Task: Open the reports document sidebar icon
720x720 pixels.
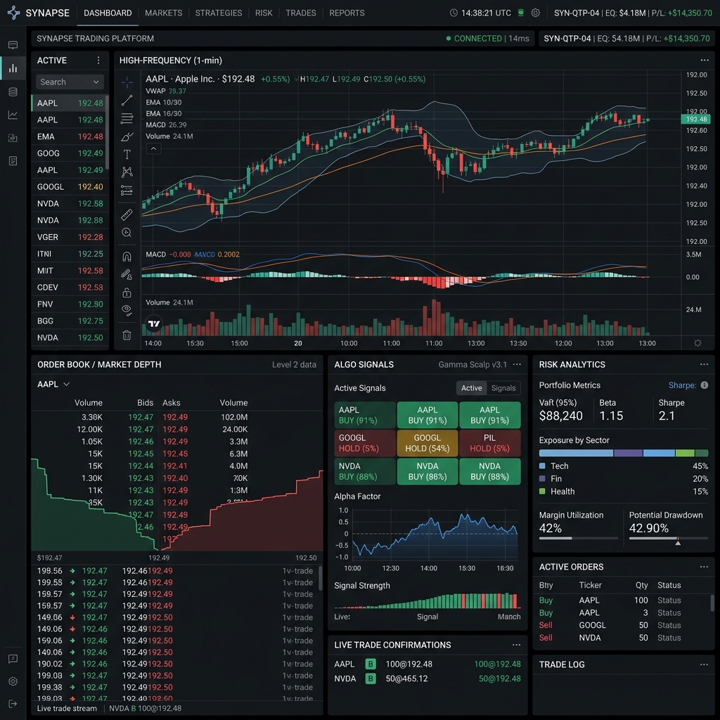Action: [x=13, y=161]
